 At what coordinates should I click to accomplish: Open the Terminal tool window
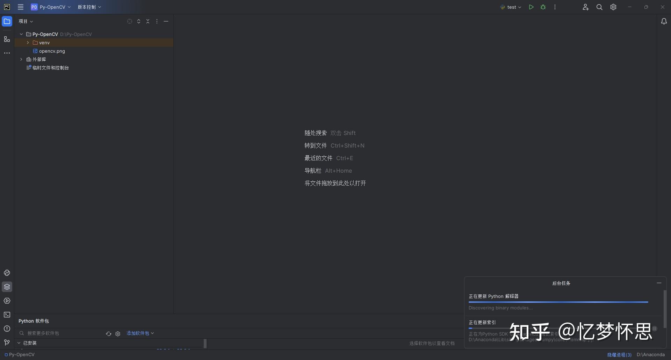[x=7, y=315]
